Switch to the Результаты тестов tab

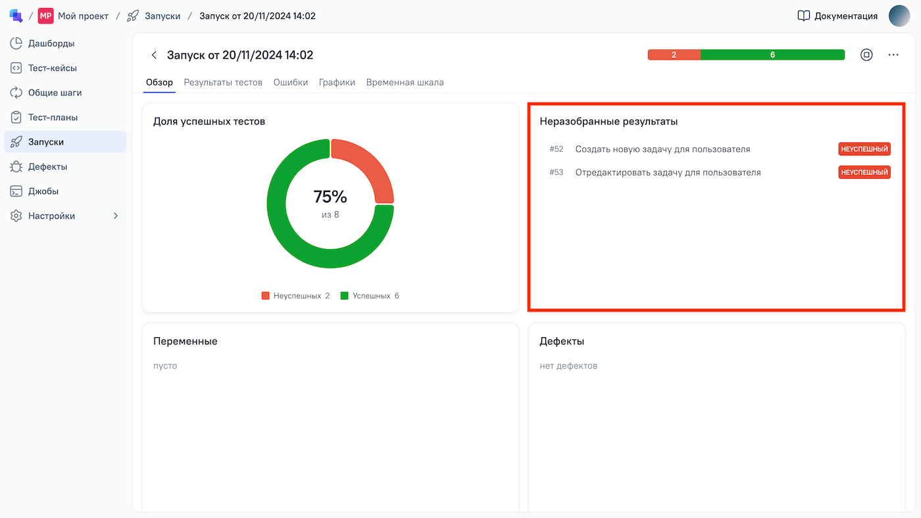coord(223,83)
